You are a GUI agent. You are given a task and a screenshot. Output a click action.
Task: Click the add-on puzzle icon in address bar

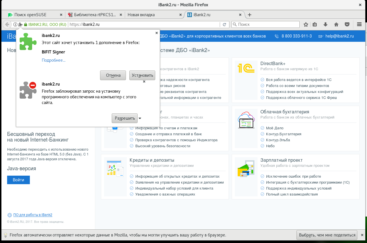tap(20, 24)
